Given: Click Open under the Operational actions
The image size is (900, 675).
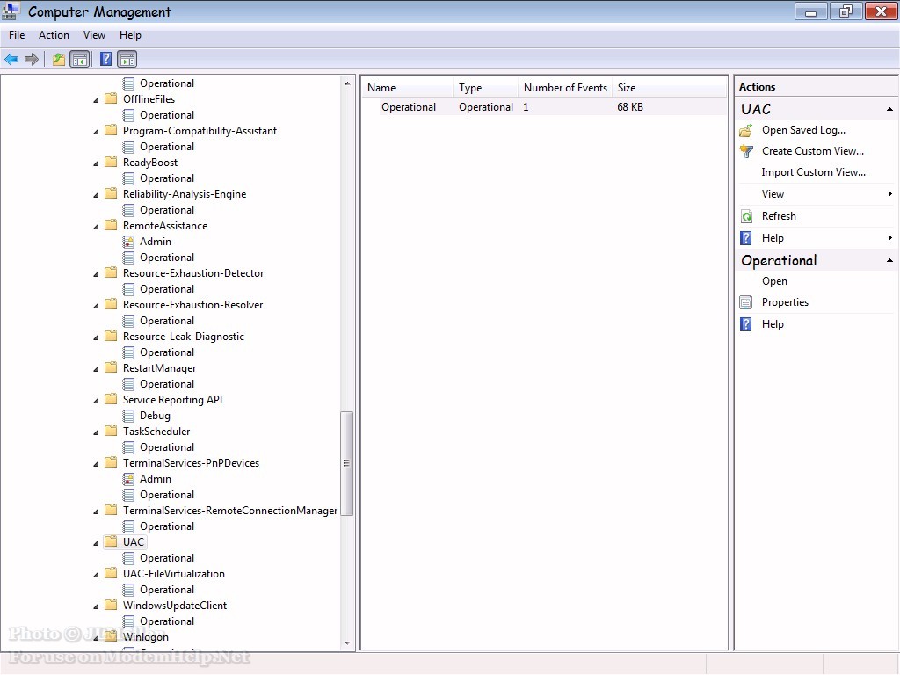Looking at the screenshot, I should tap(774, 281).
